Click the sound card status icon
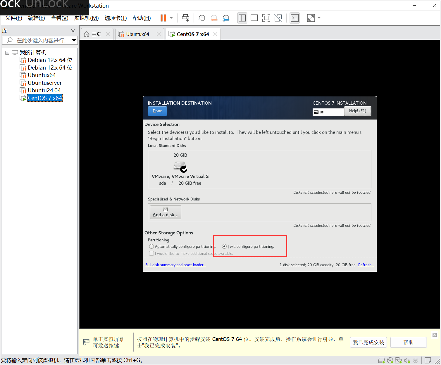 (x=407, y=360)
